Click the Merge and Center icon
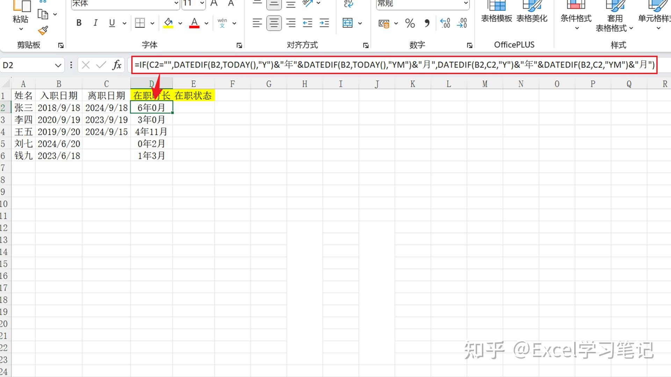The height and width of the screenshot is (377, 671). (x=347, y=23)
